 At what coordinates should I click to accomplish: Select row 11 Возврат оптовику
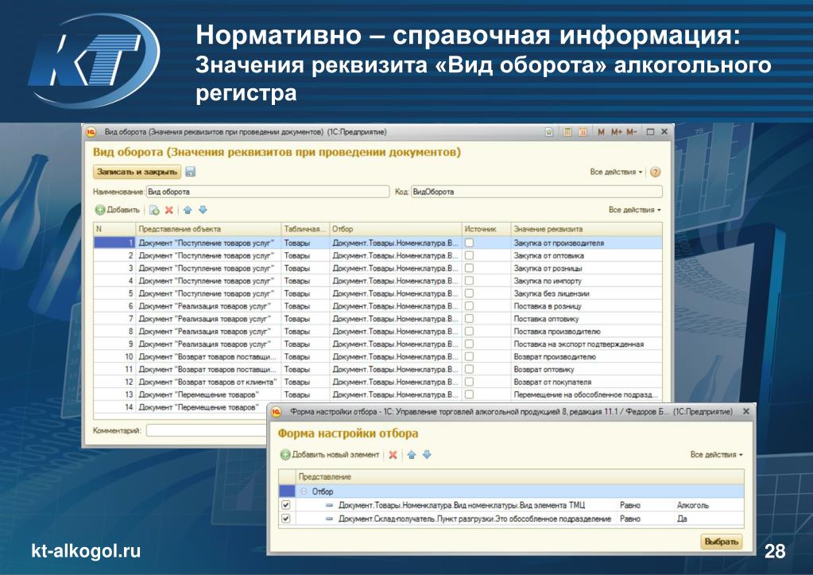pyautogui.click(x=377, y=370)
